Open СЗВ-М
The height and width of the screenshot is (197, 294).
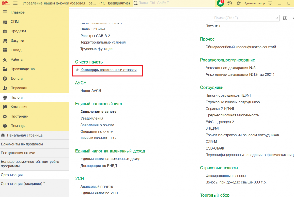tap(211, 141)
